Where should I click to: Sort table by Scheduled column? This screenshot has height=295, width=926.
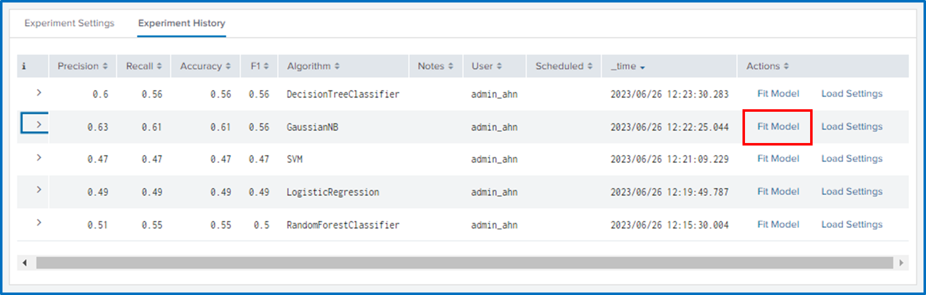pos(564,66)
